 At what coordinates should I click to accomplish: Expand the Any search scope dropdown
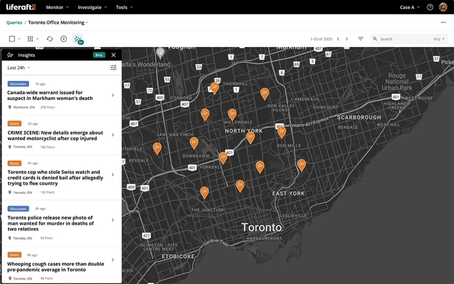439,39
